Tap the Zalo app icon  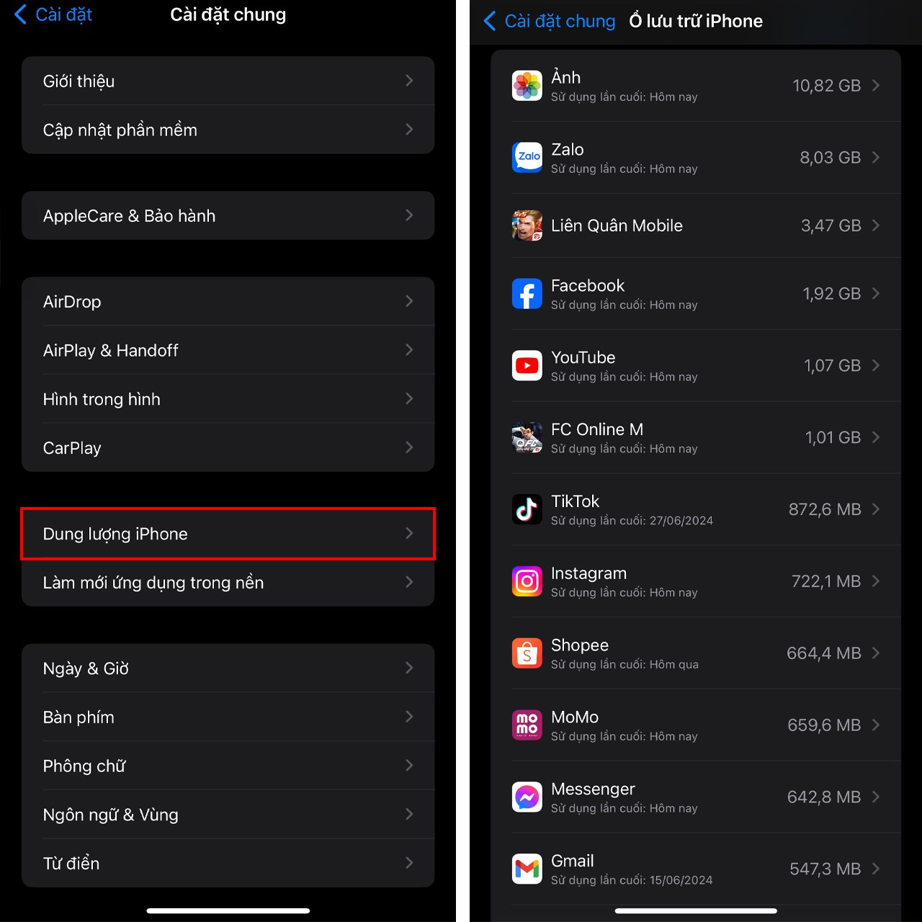pyautogui.click(x=527, y=157)
